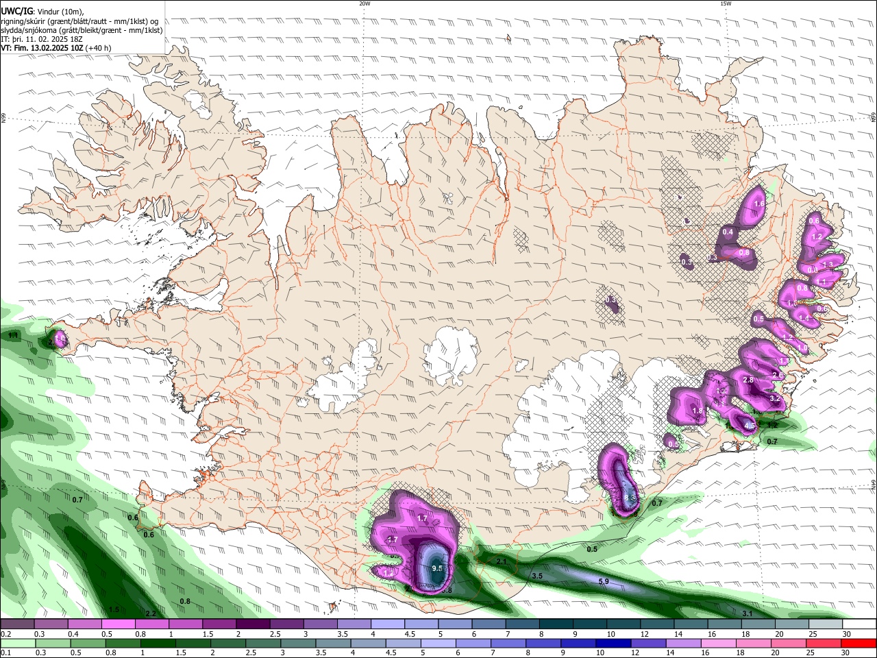Click the 2.2 value in the southwest sea

pos(151,613)
